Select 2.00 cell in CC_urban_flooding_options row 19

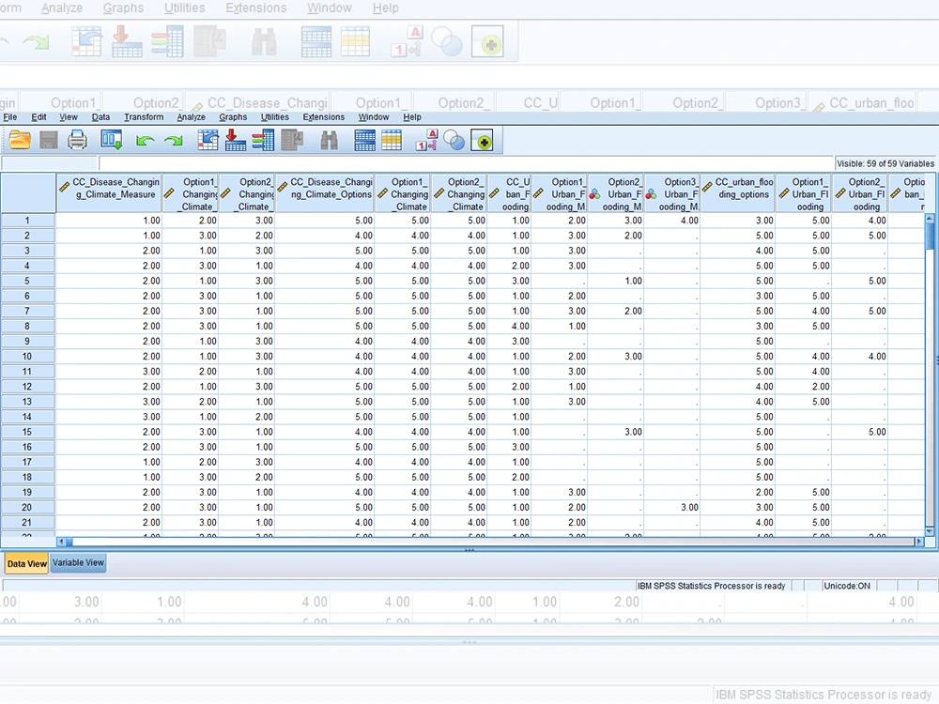(738, 492)
